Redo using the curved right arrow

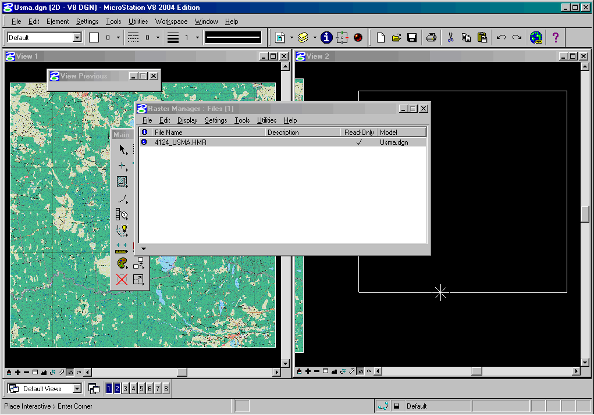[x=517, y=37]
